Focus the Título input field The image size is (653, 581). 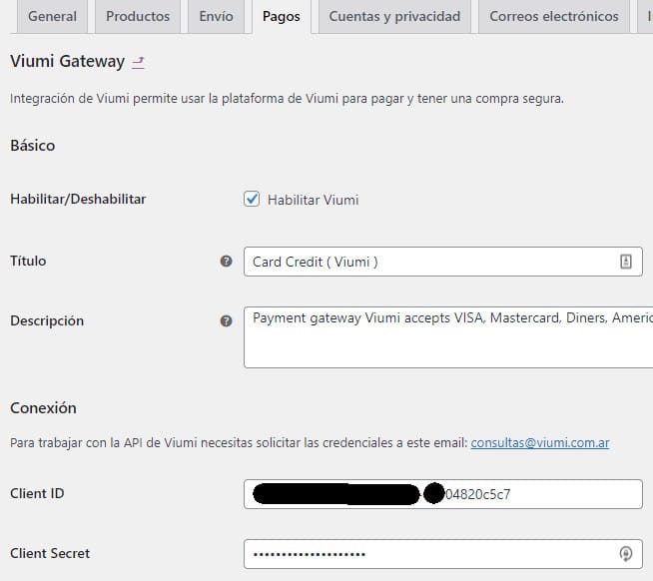click(x=443, y=262)
